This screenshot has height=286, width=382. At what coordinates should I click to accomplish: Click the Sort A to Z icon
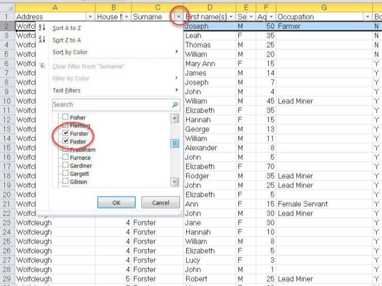(x=42, y=27)
